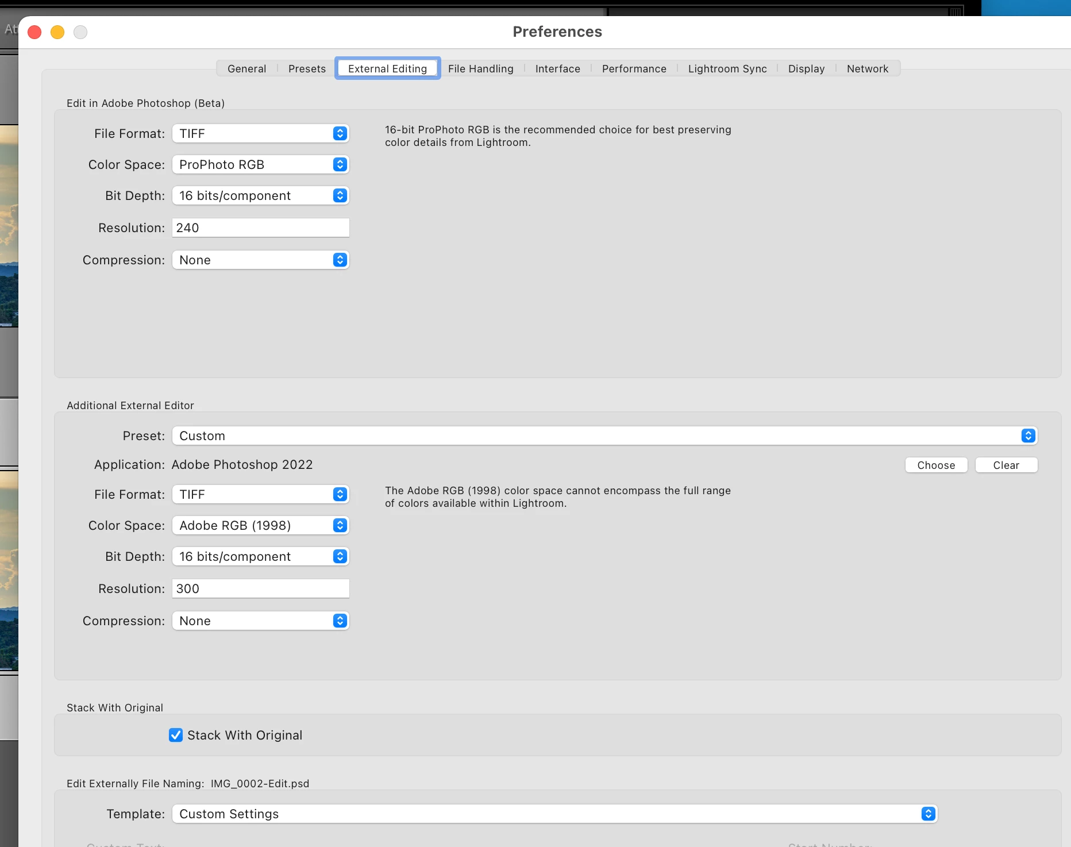The image size is (1071, 847).
Task: Open the Presets tab
Action: [307, 68]
